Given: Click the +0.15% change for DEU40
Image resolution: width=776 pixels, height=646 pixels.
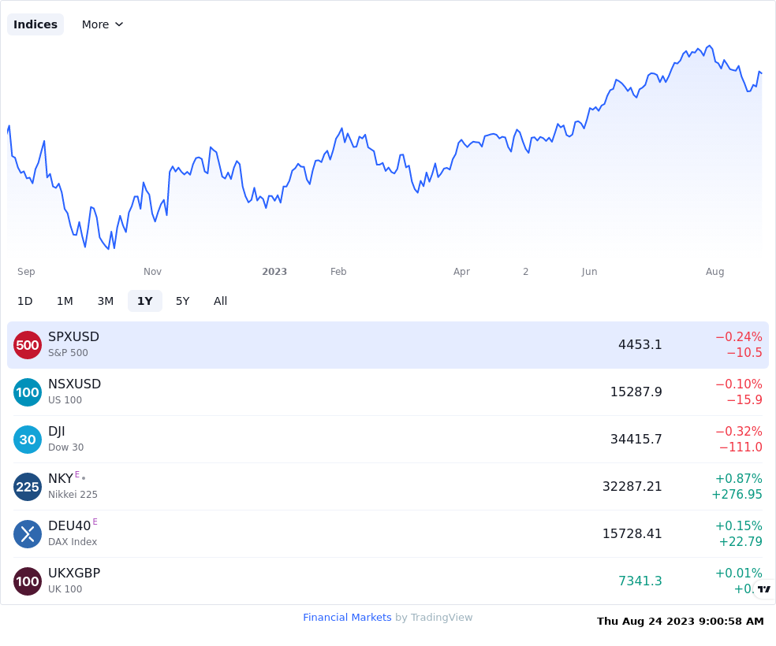Looking at the screenshot, I should (739, 526).
